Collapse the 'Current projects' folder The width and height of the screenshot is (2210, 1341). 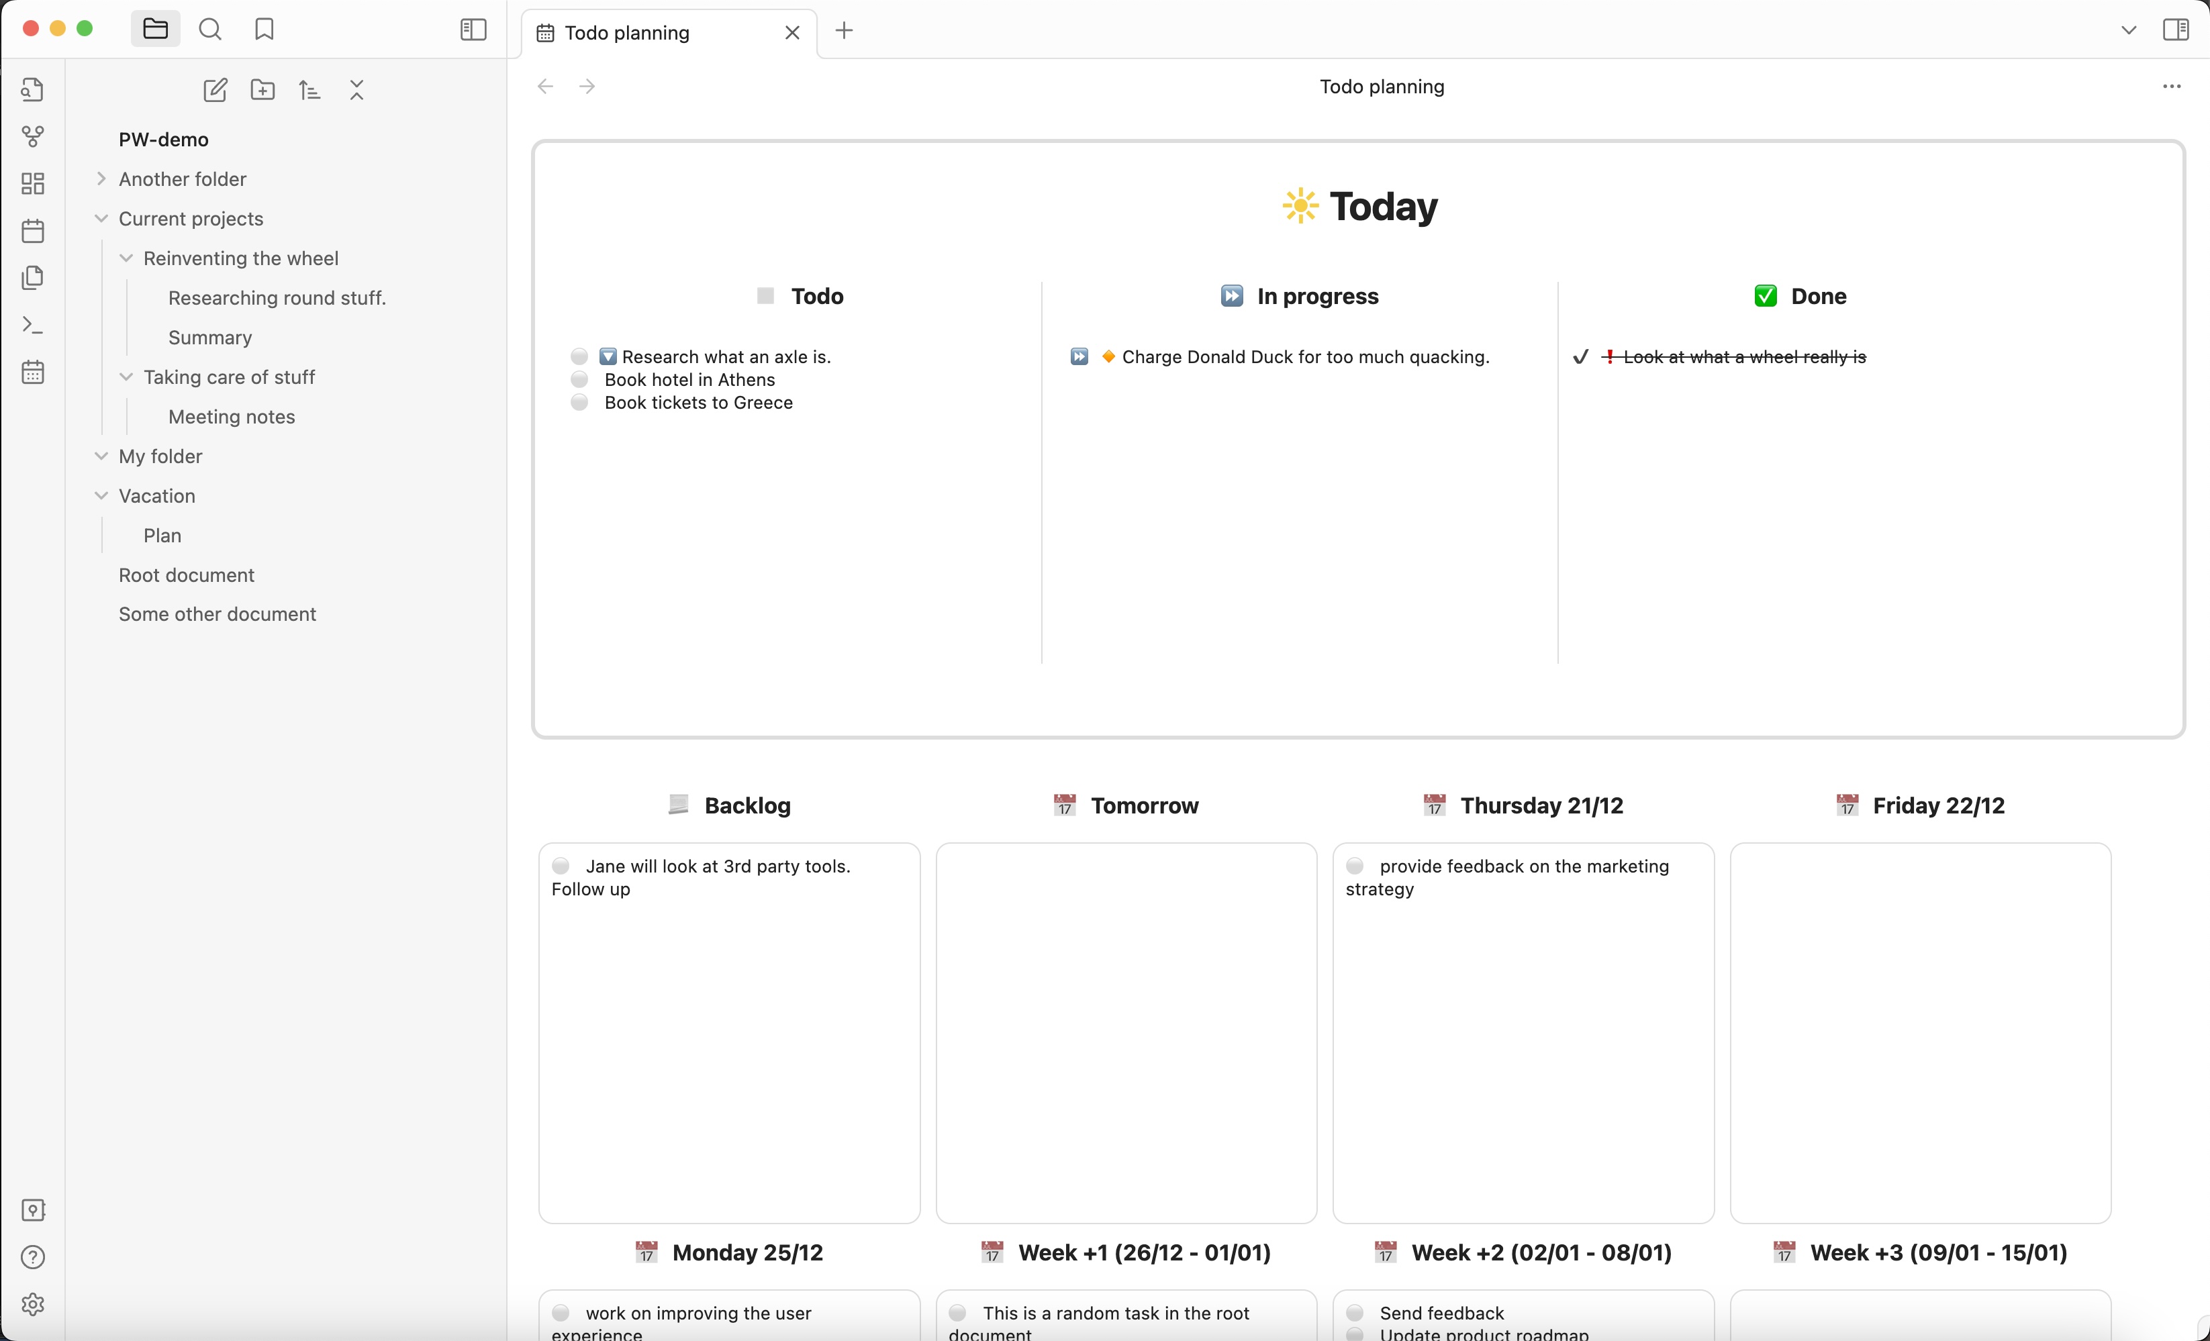coord(101,219)
